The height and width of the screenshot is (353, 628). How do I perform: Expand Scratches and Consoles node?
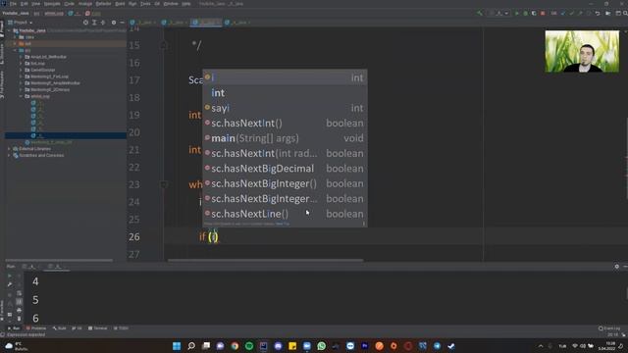click(9, 155)
